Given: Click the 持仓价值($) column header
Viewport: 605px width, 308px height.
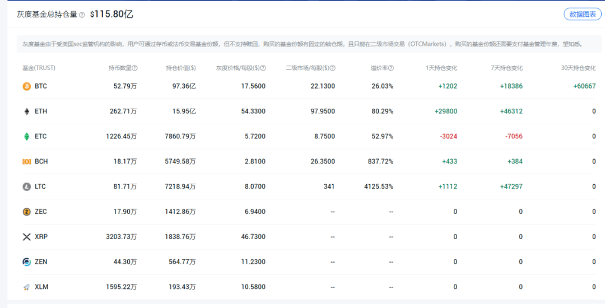Looking at the screenshot, I should point(181,68).
